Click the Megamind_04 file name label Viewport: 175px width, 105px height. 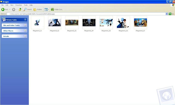tap(89, 31)
